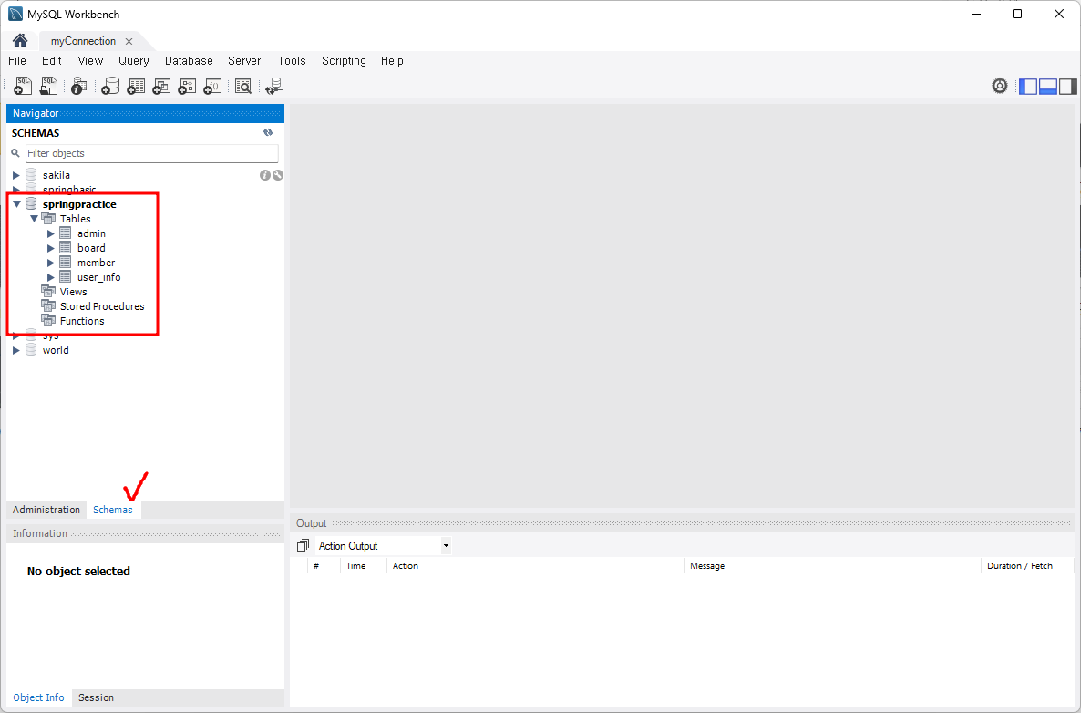Viewport: 1081px width, 713px height.
Task: Open the Tools menu
Action: click(x=293, y=61)
